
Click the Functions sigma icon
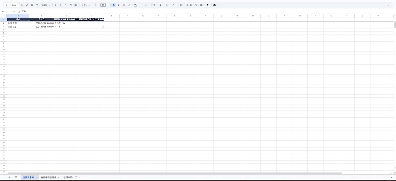click(x=208, y=5)
